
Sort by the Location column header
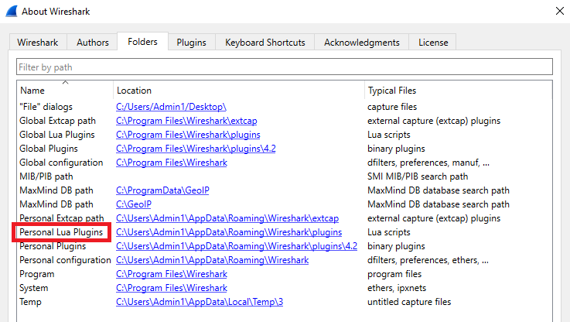coord(239,91)
